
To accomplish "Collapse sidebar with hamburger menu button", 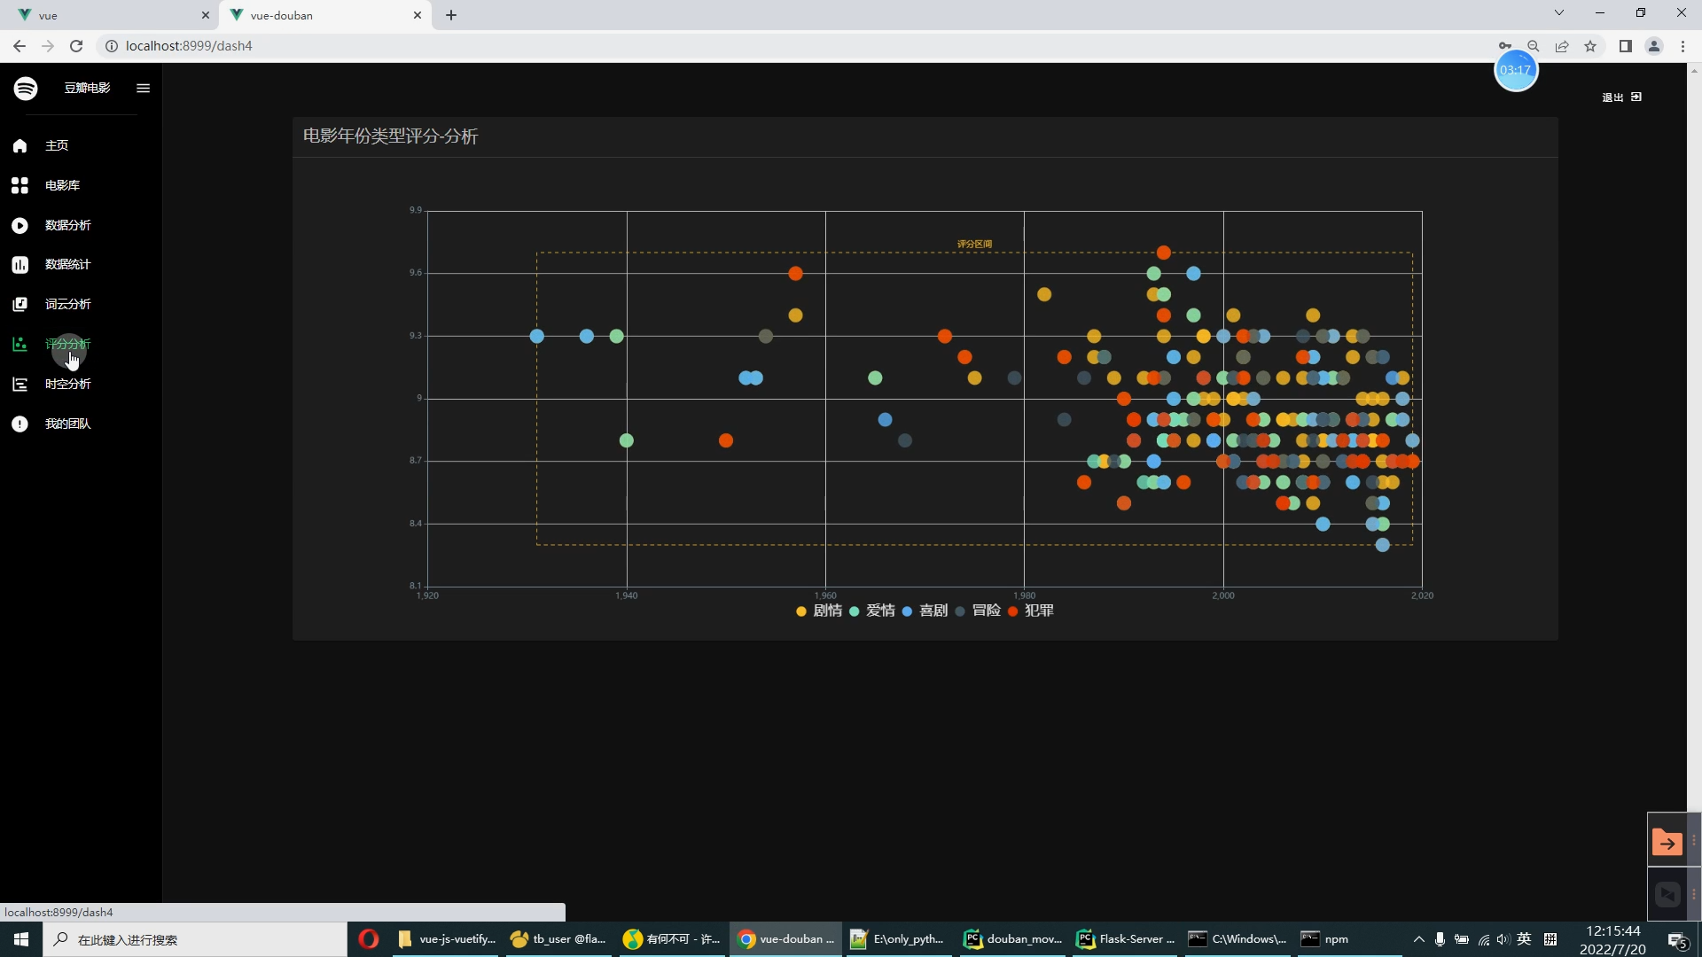I will point(143,88).
